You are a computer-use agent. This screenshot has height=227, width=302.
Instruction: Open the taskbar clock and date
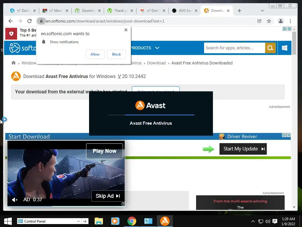tap(288, 221)
